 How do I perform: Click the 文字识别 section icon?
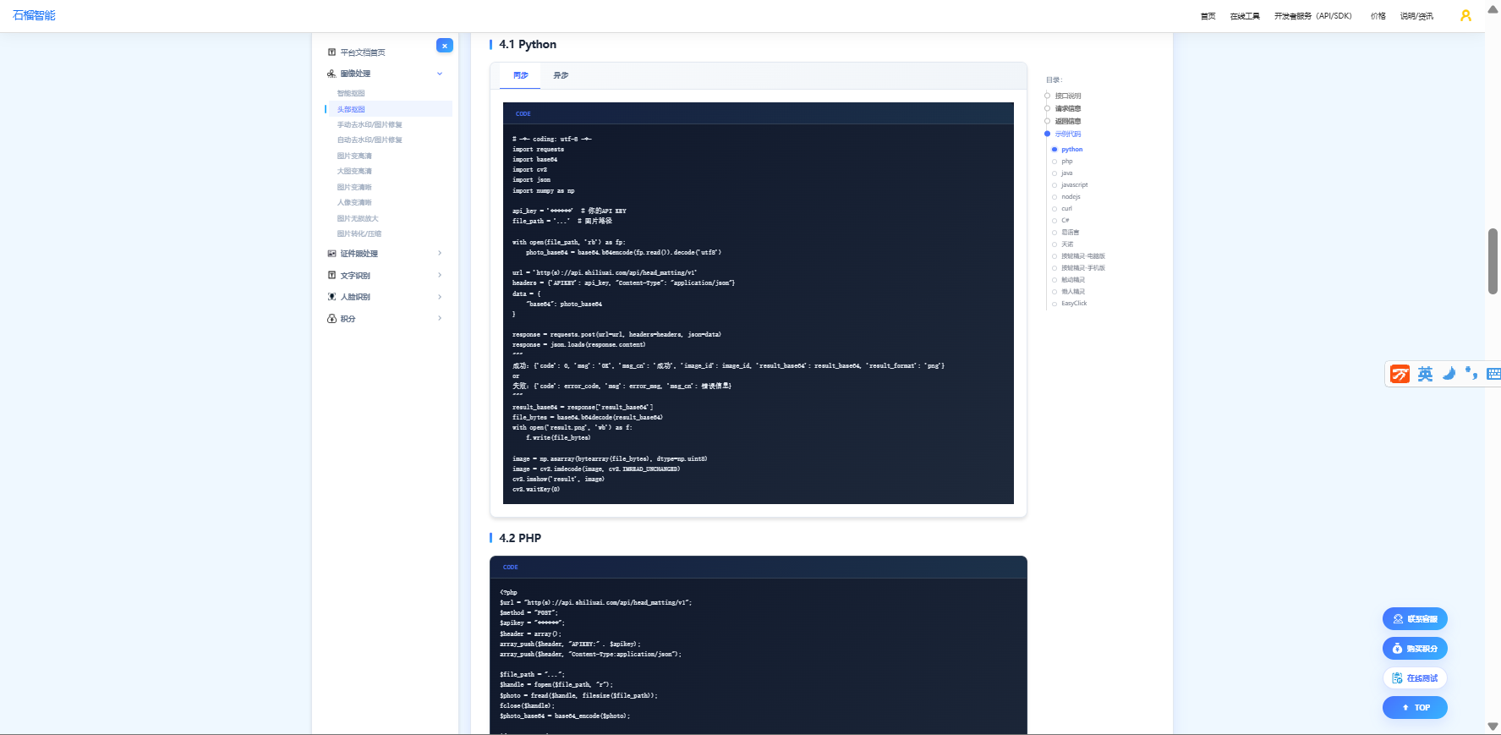tap(331, 276)
